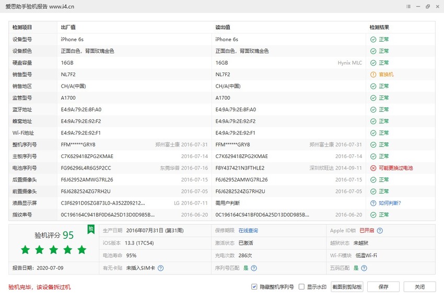The width and height of the screenshot is (444, 302).
Task: Uncheck 隐藏整机序列号 checkbox
Action: click(254, 287)
